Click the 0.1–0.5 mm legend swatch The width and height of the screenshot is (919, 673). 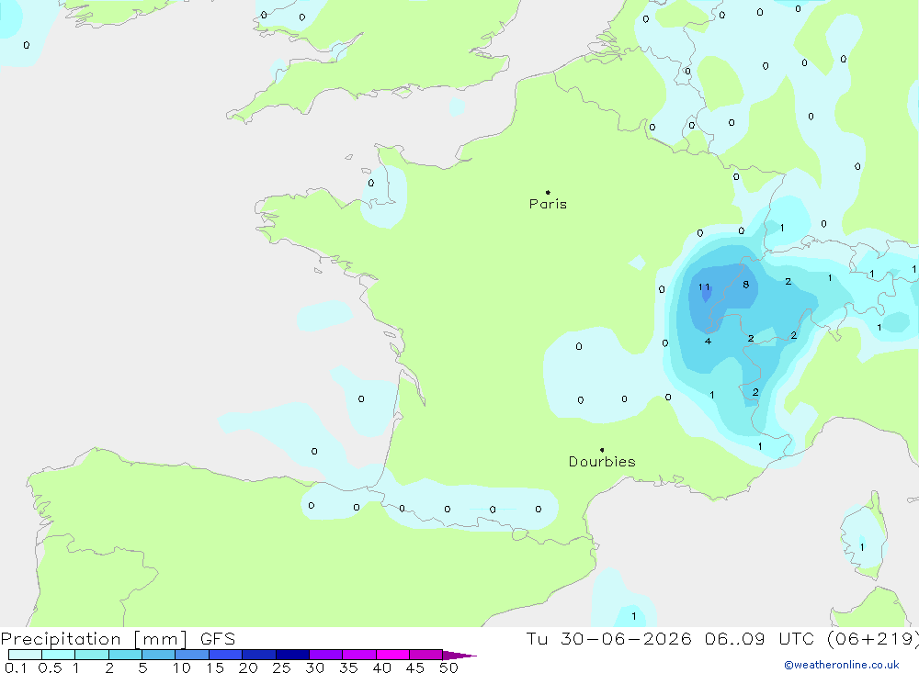pyautogui.click(x=25, y=655)
